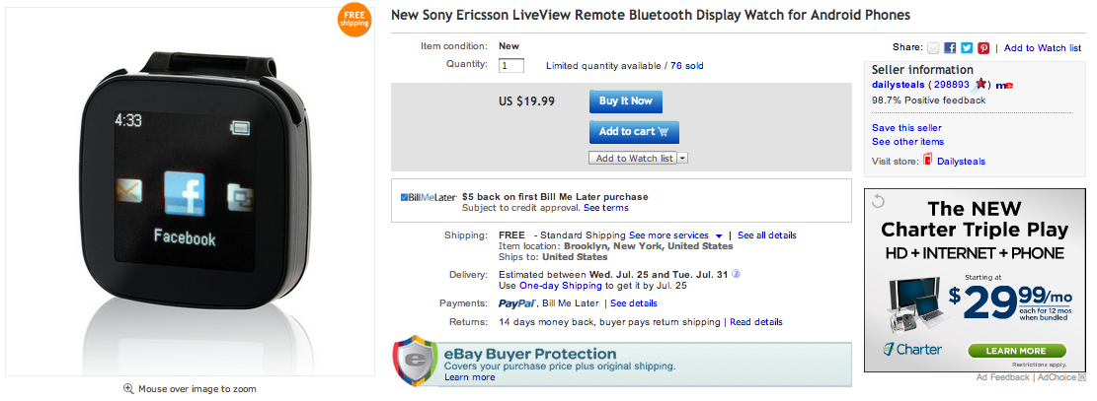1097x401 pixels.
Task: Click the red store icon beside Dailysteals
Action: click(x=927, y=161)
